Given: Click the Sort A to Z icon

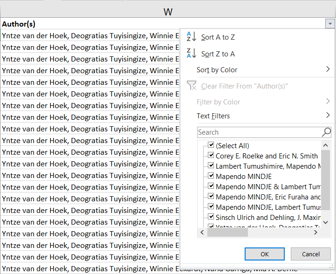Looking at the screenshot, I should coord(192,36).
